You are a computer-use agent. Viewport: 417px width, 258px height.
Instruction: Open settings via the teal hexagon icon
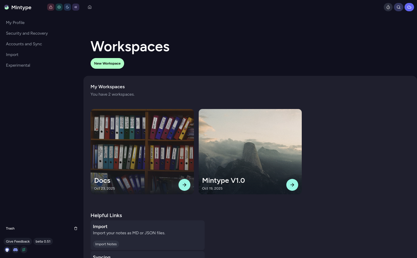[x=59, y=7]
